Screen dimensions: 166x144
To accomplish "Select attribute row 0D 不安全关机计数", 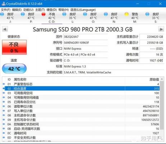I will [x=81, y=138].
